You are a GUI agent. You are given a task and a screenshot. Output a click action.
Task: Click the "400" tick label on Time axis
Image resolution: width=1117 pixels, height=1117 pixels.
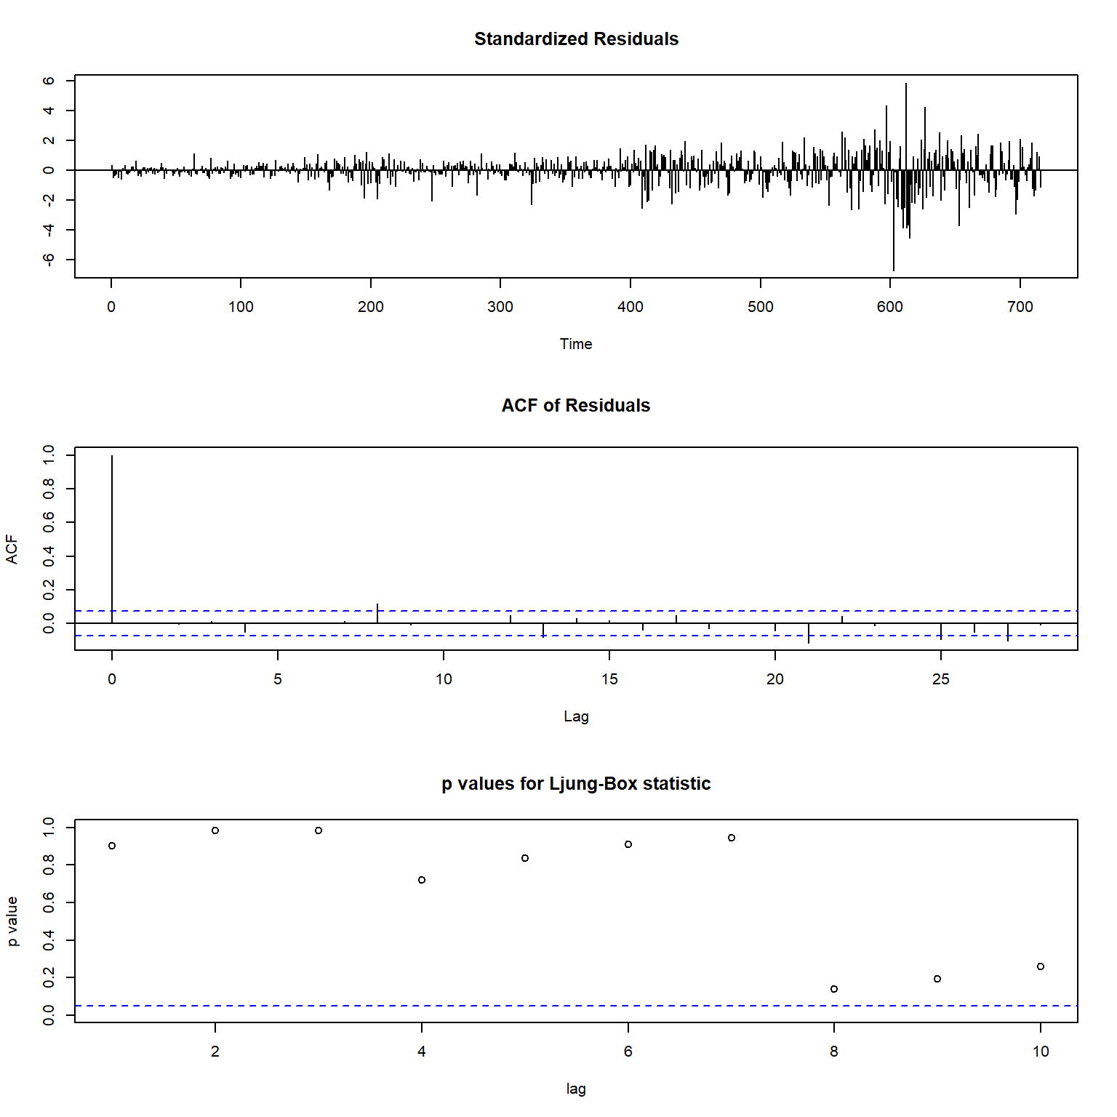(x=630, y=307)
